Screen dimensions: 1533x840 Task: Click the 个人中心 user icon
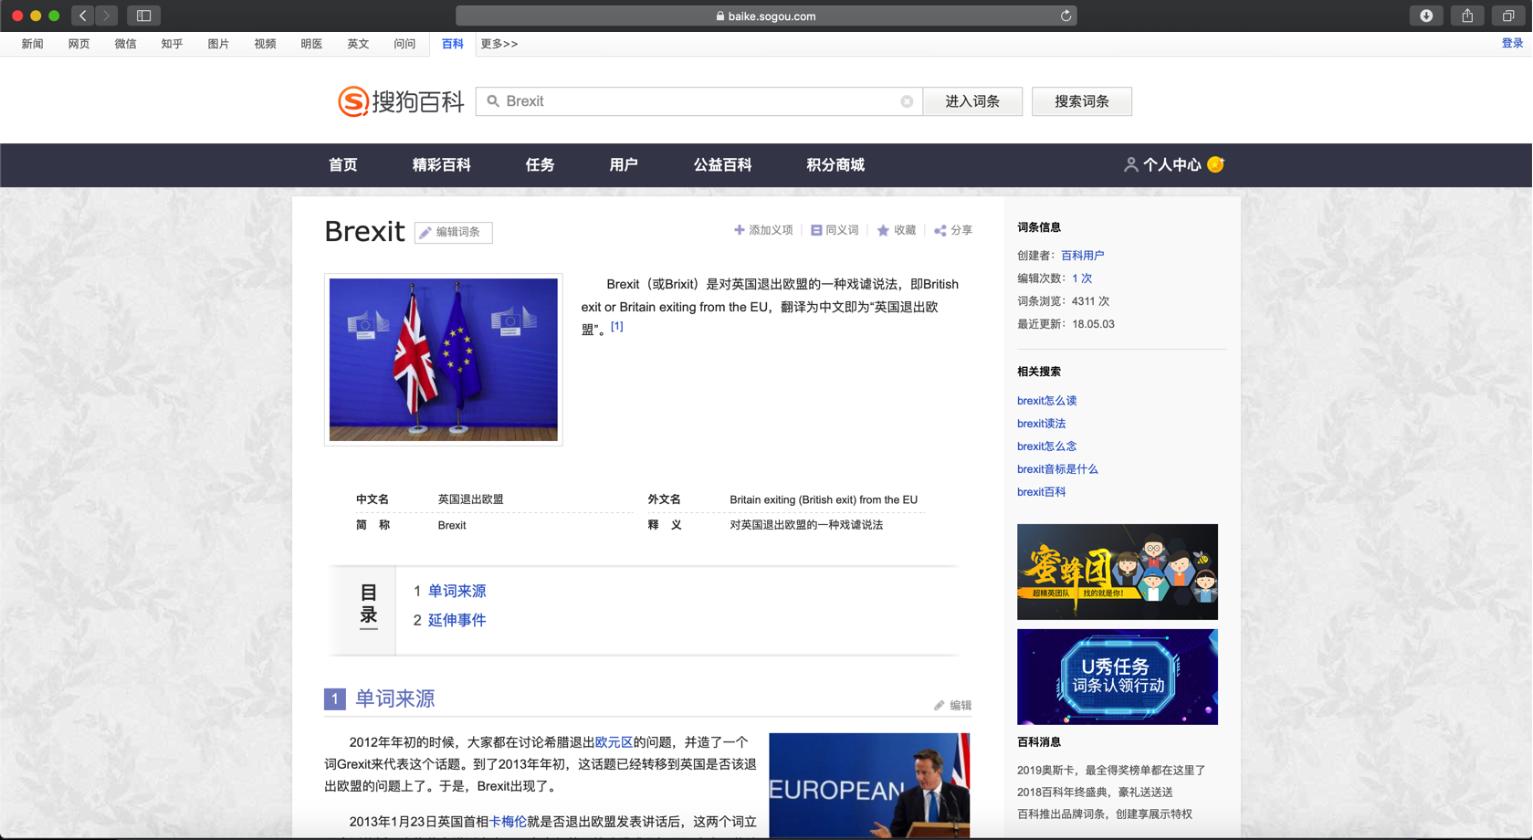pos(1130,164)
